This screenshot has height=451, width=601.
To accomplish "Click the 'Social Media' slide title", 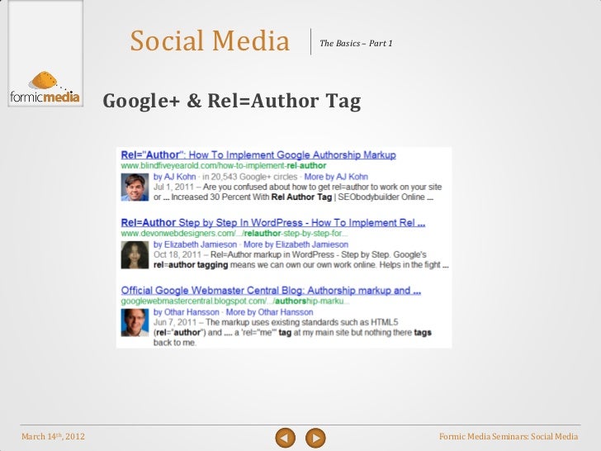I will (210, 40).
